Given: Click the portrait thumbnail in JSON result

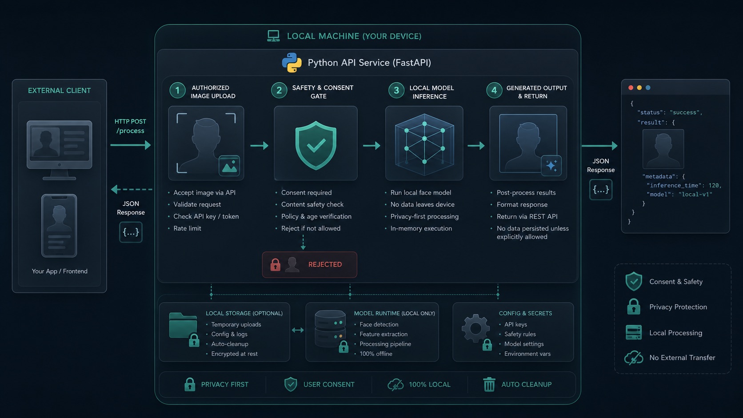Looking at the screenshot, I should (663, 149).
